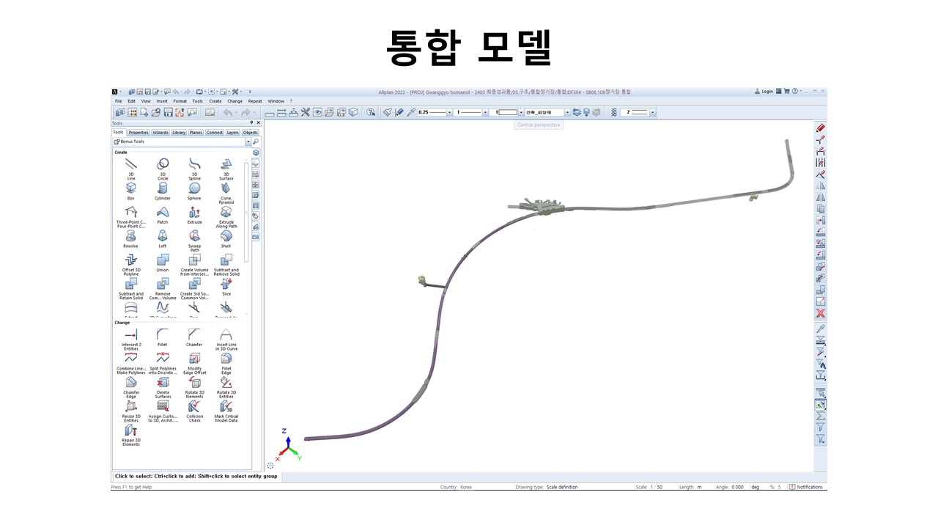Click the Undo arrow in the main toolbar

click(x=228, y=112)
